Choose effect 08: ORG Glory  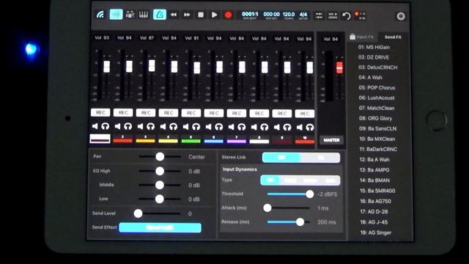(375, 119)
